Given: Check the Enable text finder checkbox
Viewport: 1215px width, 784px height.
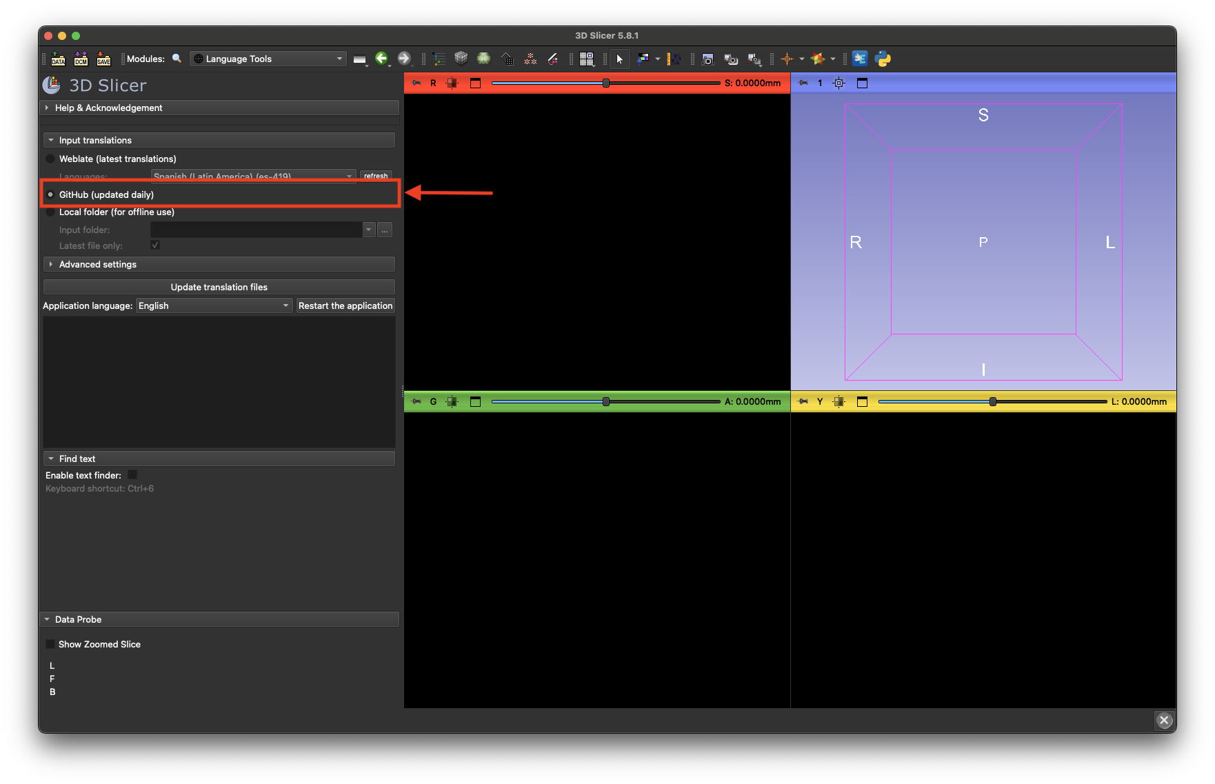Looking at the screenshot, I should [x=132, y=474].
